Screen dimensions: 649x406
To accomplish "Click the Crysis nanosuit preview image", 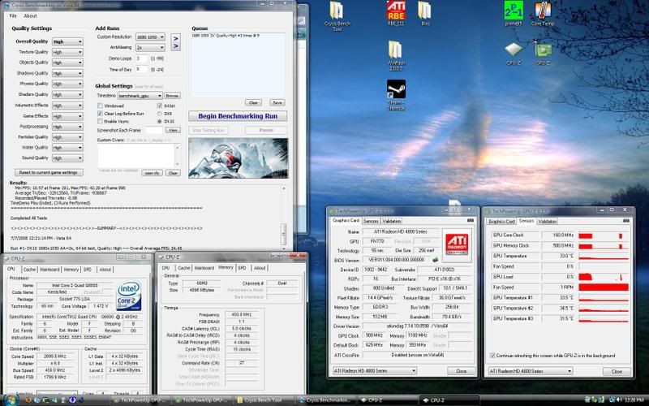I will click(x=238, y=158).
